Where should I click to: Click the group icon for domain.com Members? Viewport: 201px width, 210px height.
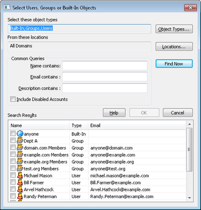coord(20,147)
